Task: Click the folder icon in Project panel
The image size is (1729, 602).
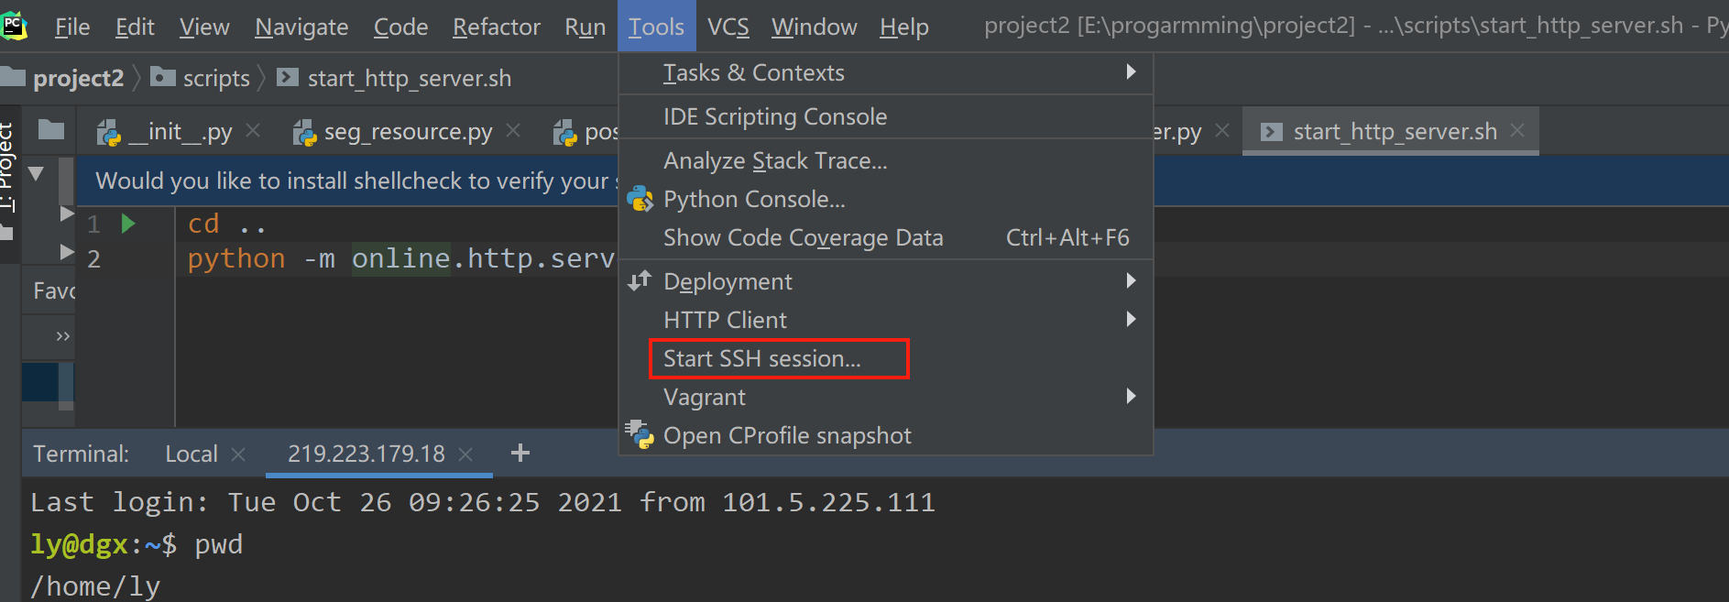Action: click(51, 129)
